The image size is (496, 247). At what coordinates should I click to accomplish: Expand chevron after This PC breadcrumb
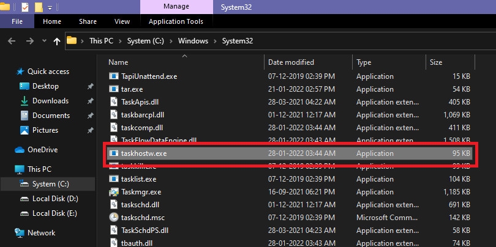coord(120,41)
